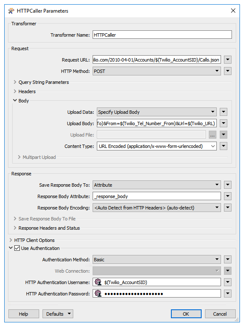Open the arrow menu next to Authentication Method
The height and width of the screenshot is (330, 245).
[x=228, y=259]
